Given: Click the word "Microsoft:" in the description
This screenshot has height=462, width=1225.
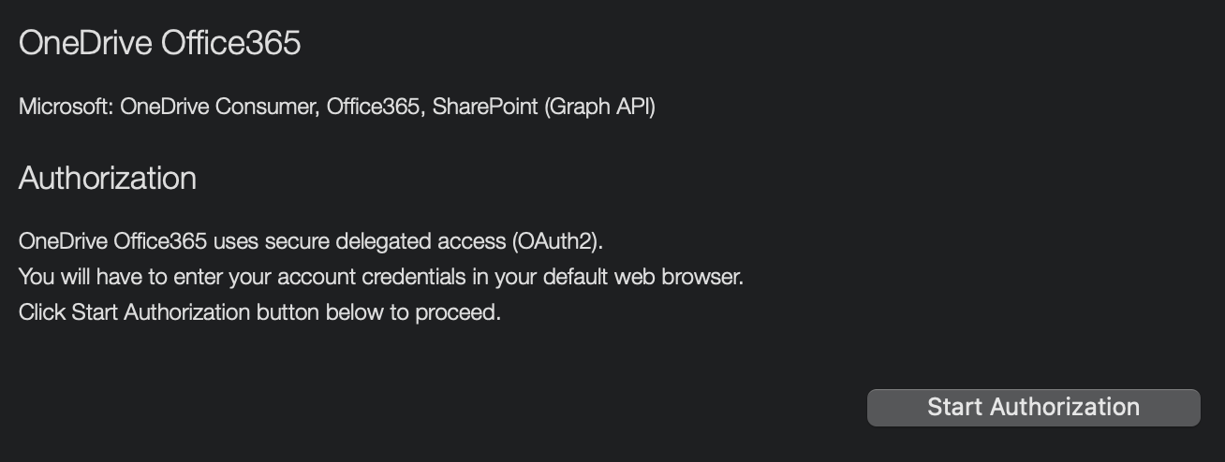Looking at the screenshot, I should pyautogui.click(x=66, y=107).
